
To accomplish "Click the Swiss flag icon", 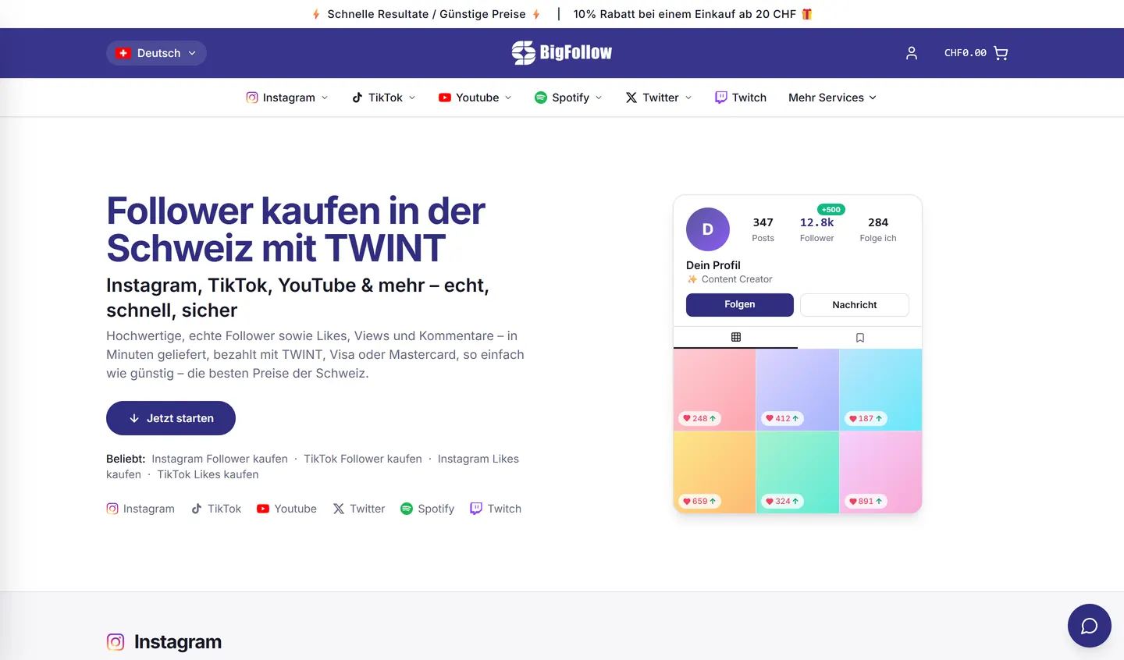I will pos(123,53).
